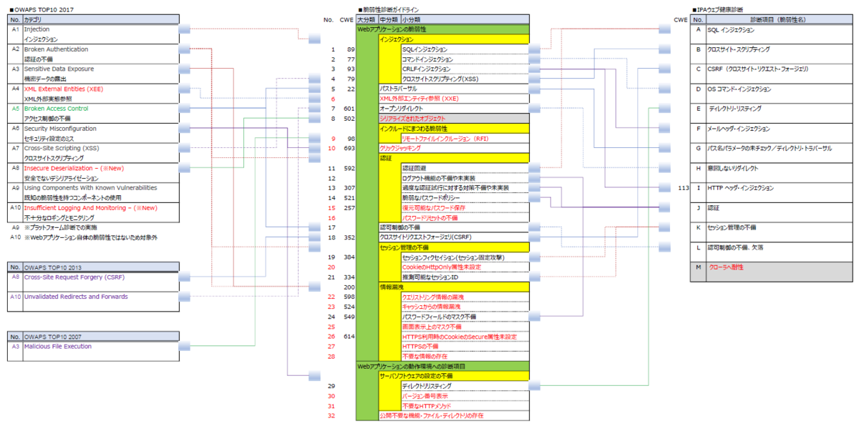The image size is (859, 426).
Task: Select the IPA 'クロスサイト・スクリプティング' cell
Action: coord(780,50)
